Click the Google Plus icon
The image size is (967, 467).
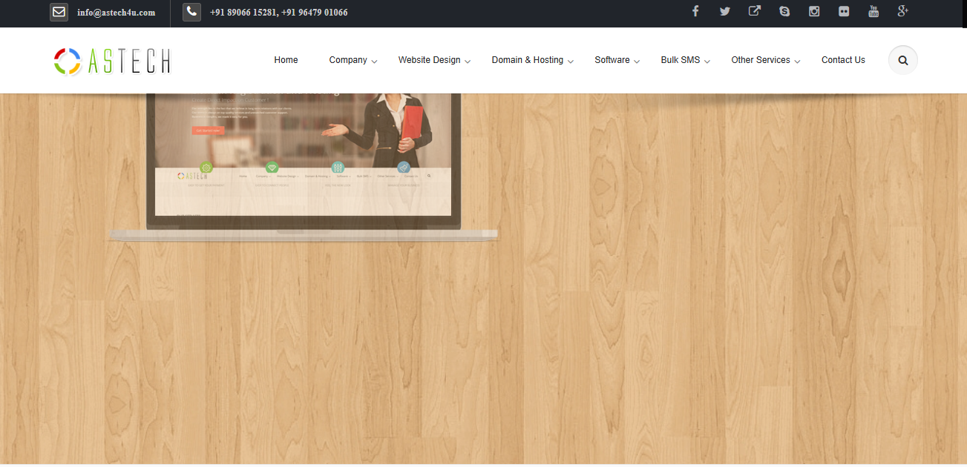click(x=903, y=11)
